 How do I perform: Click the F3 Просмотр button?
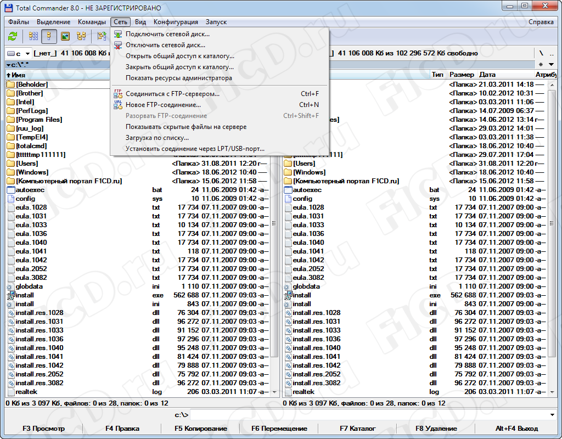[44, 429]
